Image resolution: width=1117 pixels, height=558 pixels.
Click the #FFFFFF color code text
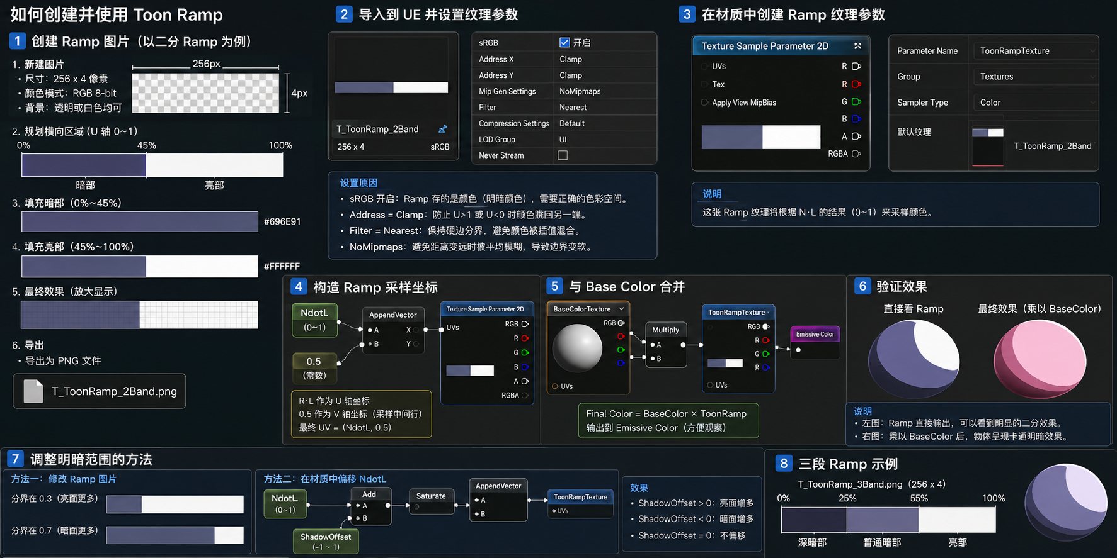[x=282, y=267]
